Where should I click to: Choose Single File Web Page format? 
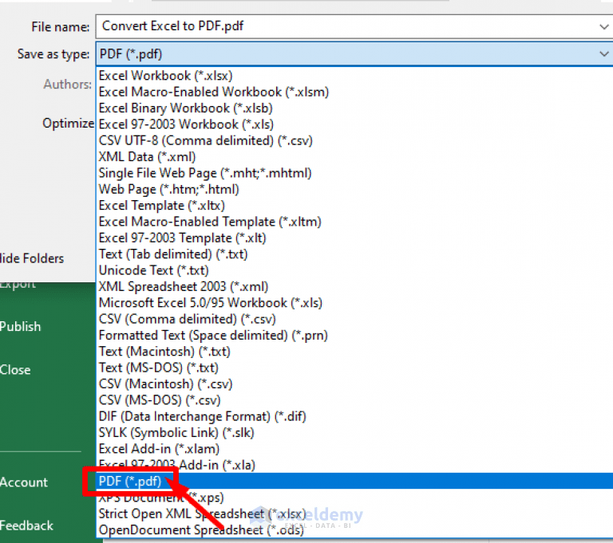(x=354, y=173)
